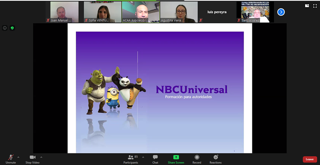The width and height of the screenshot is (320, 165).
Task: Click the red Leave button
Action: pos(310,159)
